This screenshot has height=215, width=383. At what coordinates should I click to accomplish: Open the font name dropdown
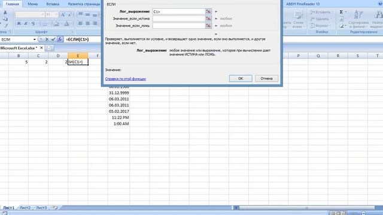coord(42,14)
